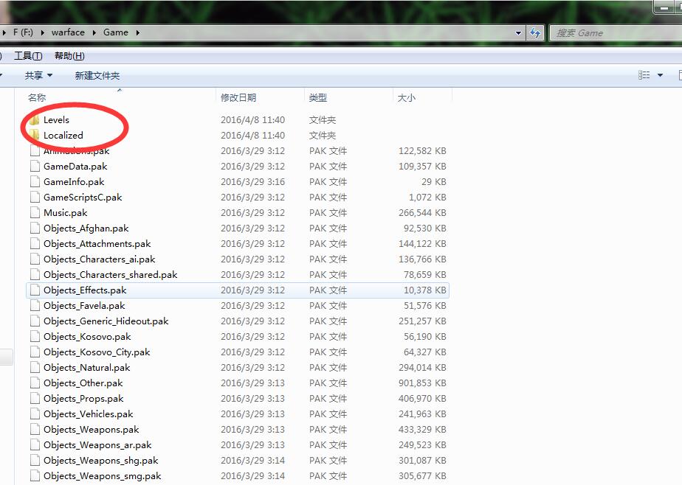Click the file icon of GameScriptsC.pak

coord(35,198)
